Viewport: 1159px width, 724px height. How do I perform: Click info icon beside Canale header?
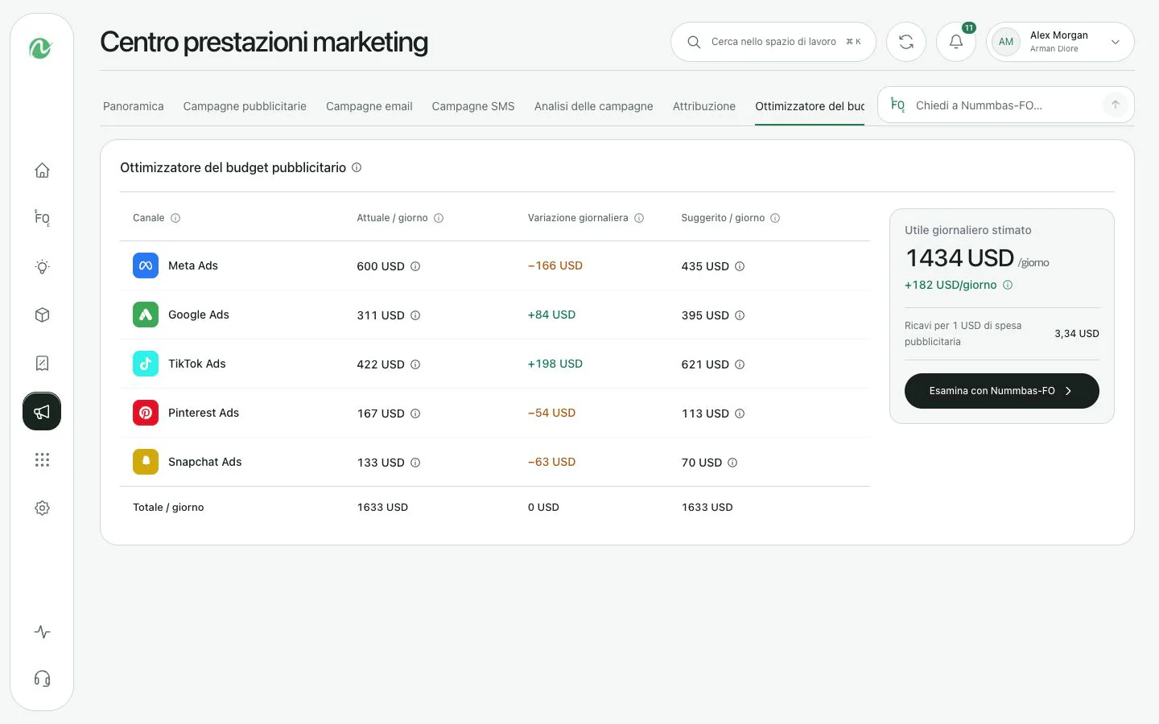click(175, 218)
